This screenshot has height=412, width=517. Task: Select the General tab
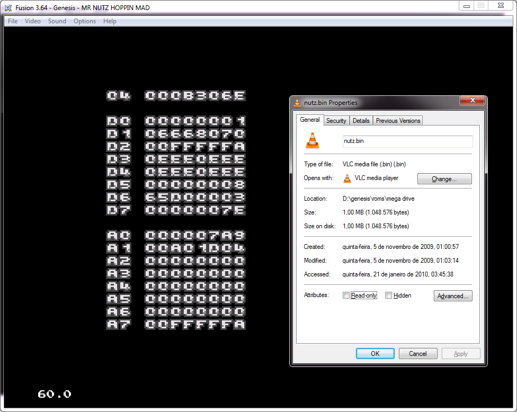coord(309,120)
